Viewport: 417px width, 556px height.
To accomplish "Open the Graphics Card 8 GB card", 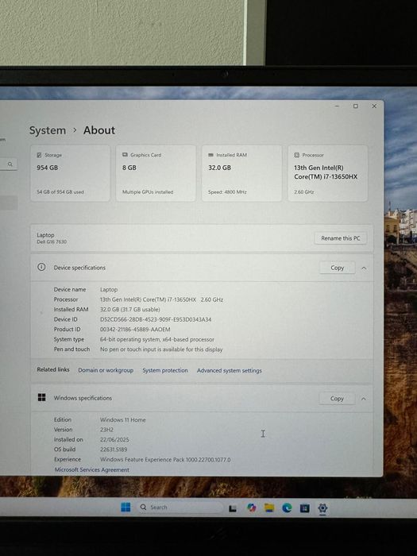I will 156,173.
